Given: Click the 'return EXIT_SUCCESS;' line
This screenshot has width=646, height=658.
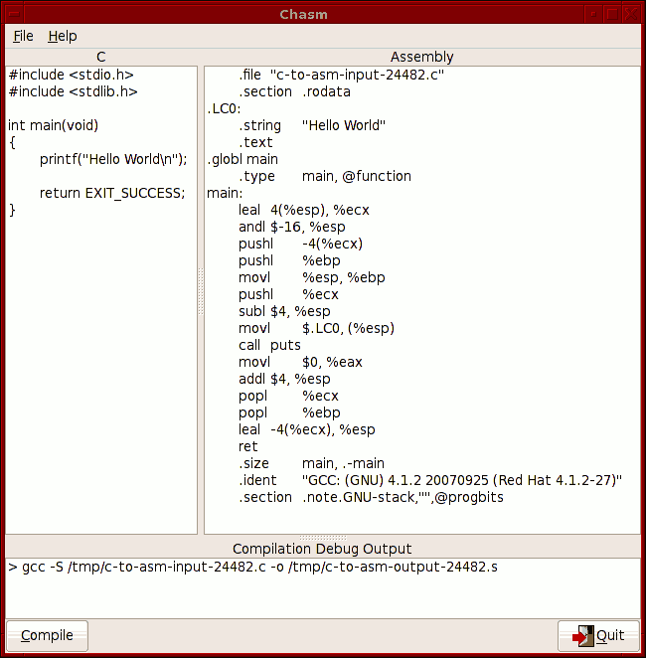Looking at the screenshot, I should [x=112, y=193].
